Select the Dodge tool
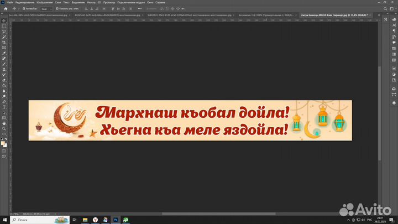 tap(4, 96)
